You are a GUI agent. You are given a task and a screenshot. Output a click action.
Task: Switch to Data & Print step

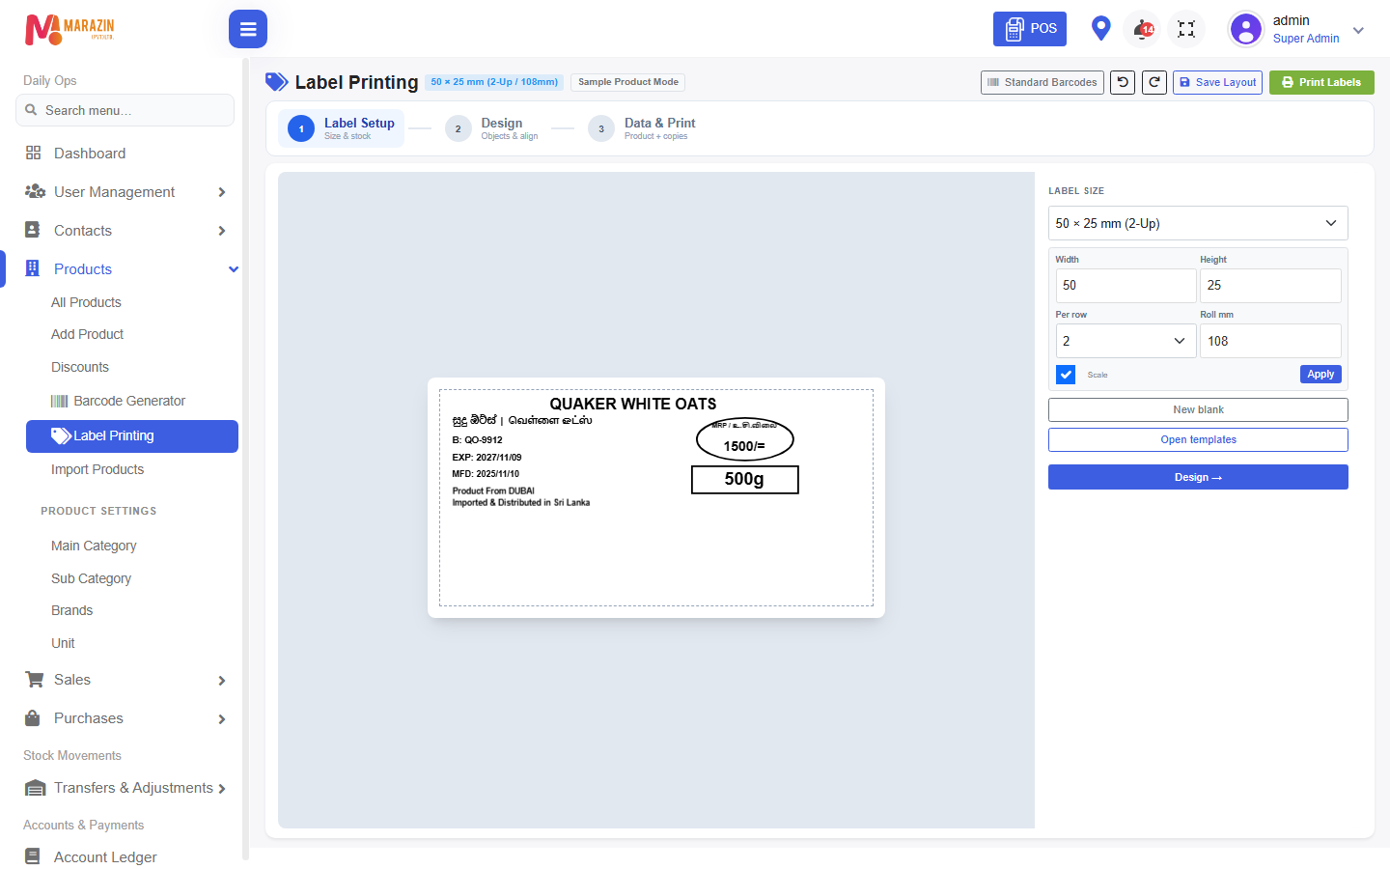coord(643,128)
